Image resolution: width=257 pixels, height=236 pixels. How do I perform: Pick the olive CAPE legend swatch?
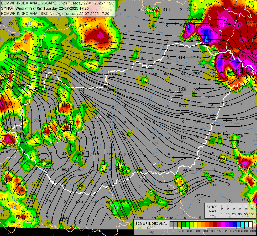click(x=180, y=224)
